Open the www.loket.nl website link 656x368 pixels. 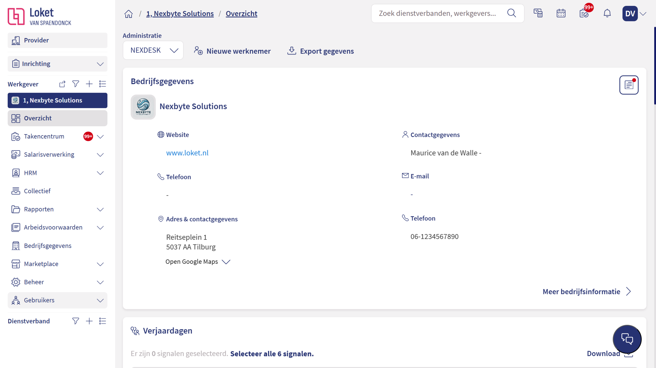(187, 153)
